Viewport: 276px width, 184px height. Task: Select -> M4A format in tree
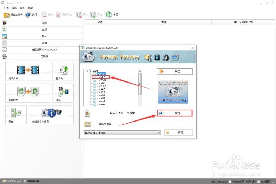pos(101,101)
